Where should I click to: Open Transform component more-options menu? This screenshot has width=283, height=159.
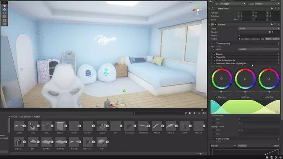coord(278,9)
